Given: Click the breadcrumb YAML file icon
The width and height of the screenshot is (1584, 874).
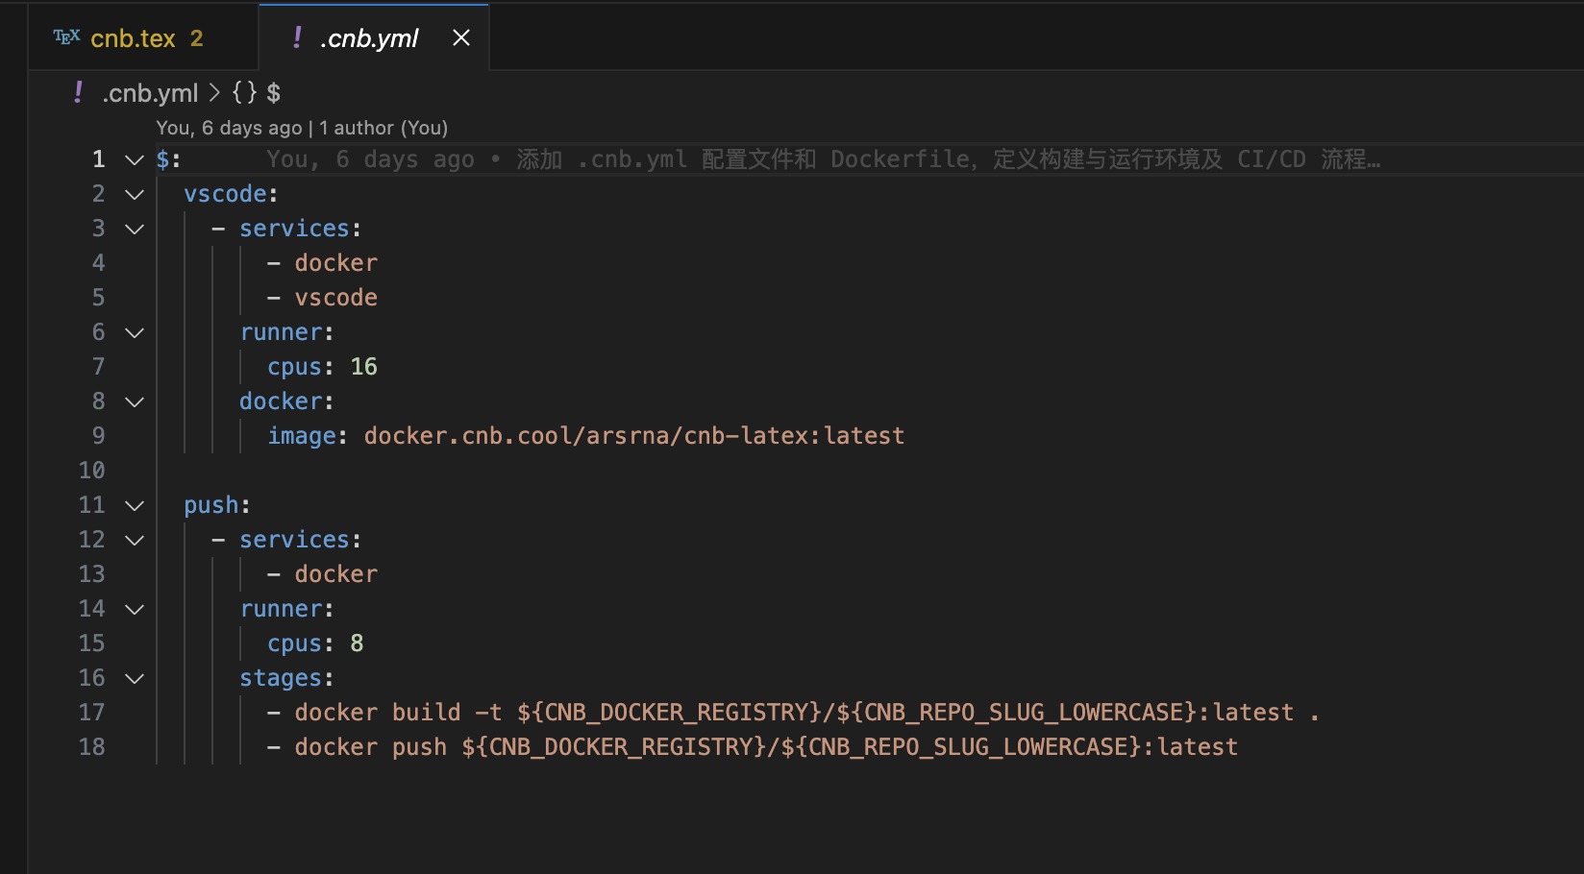Looking at the screenshot, I should tap(78, 92).
